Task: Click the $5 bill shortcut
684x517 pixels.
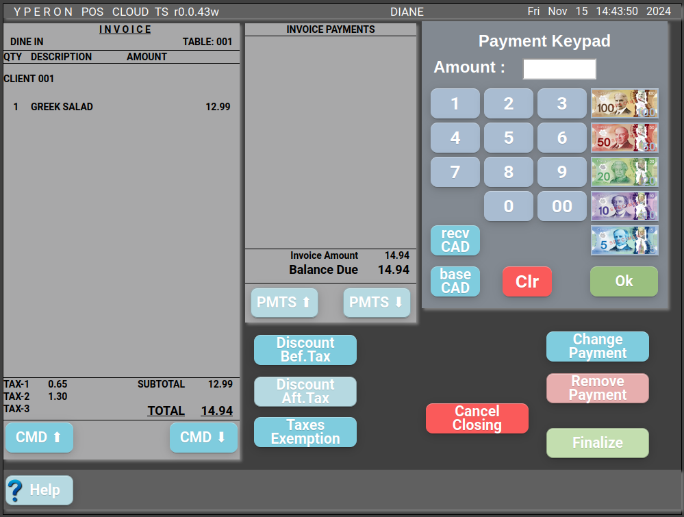Action: [x=624, y=240]
